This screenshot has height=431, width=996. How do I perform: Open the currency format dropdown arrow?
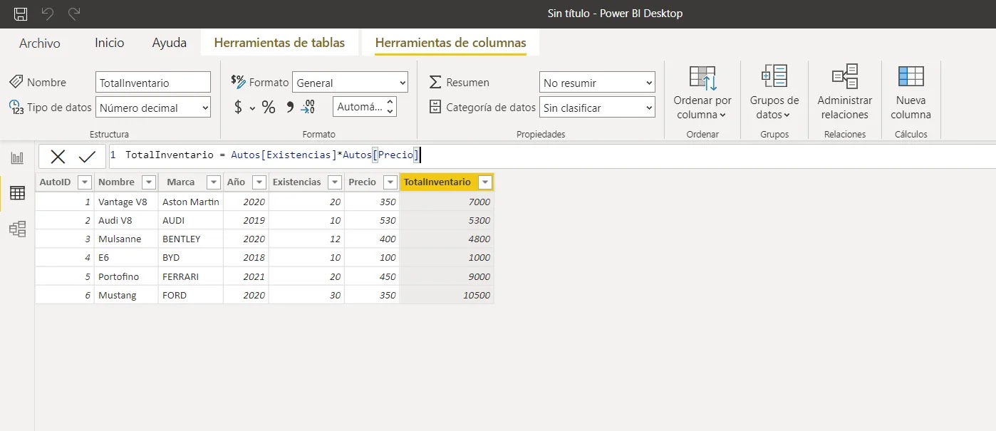click(252, 108)
